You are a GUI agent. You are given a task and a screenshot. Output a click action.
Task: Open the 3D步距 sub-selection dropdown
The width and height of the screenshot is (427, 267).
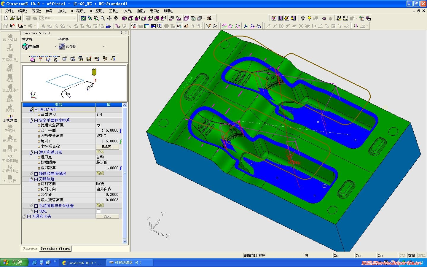click(x=104, y=47)
